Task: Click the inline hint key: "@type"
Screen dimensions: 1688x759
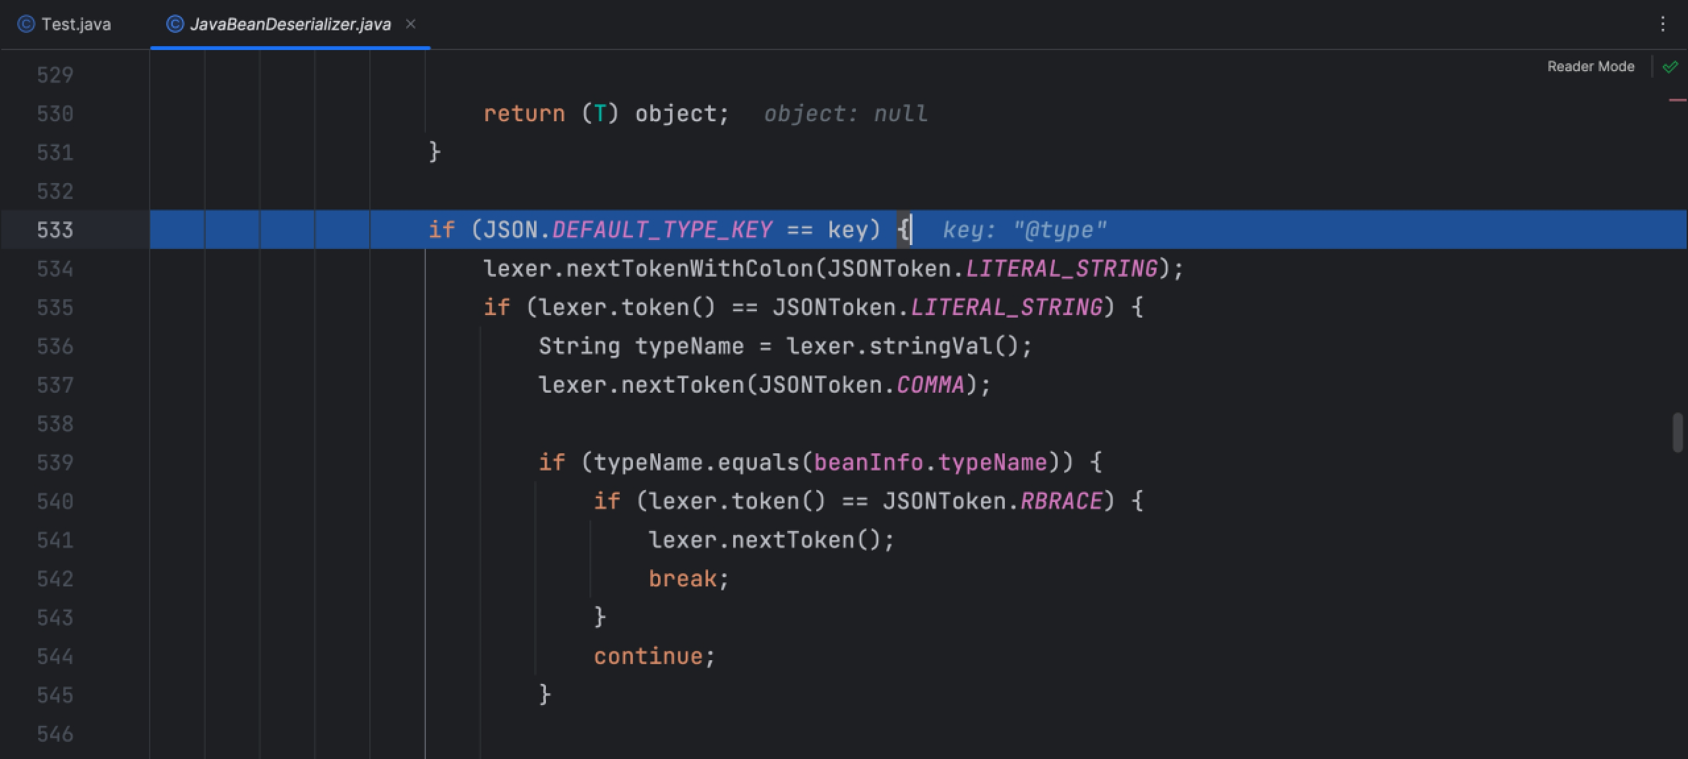Action: pyautogui.click(x=1025, y=230)
